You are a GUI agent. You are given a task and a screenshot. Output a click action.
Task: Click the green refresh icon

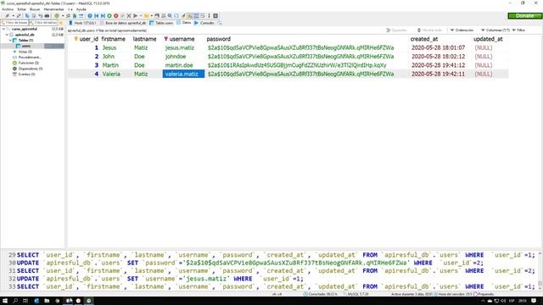pyautogui.click(x=57, y=16)
